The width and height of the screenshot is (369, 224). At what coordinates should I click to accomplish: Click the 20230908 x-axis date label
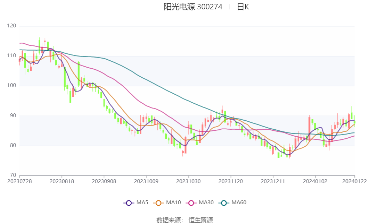(104, 181)
